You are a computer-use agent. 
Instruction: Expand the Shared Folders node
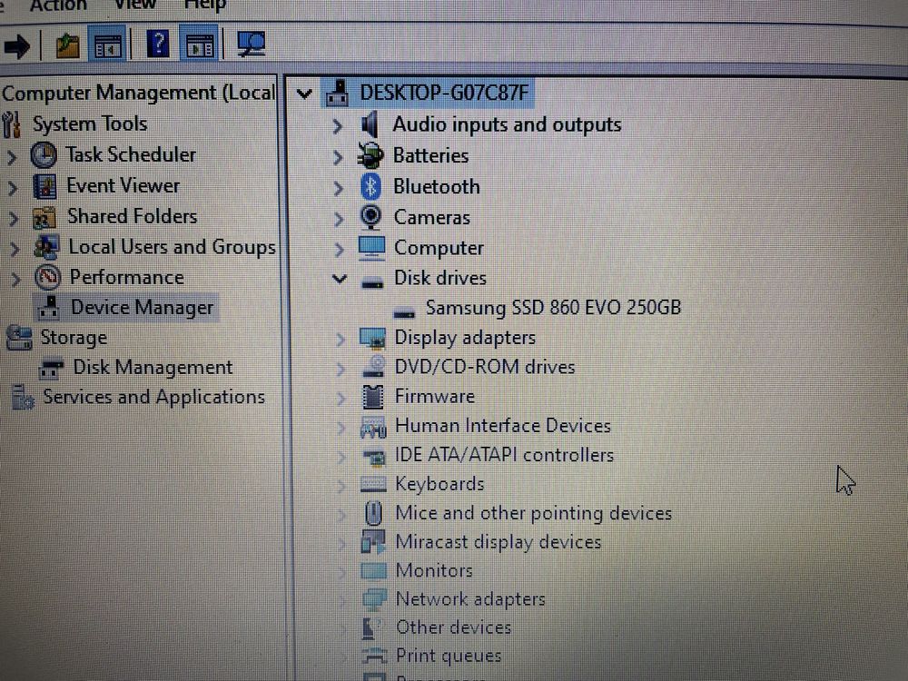[x=14, y=218]
